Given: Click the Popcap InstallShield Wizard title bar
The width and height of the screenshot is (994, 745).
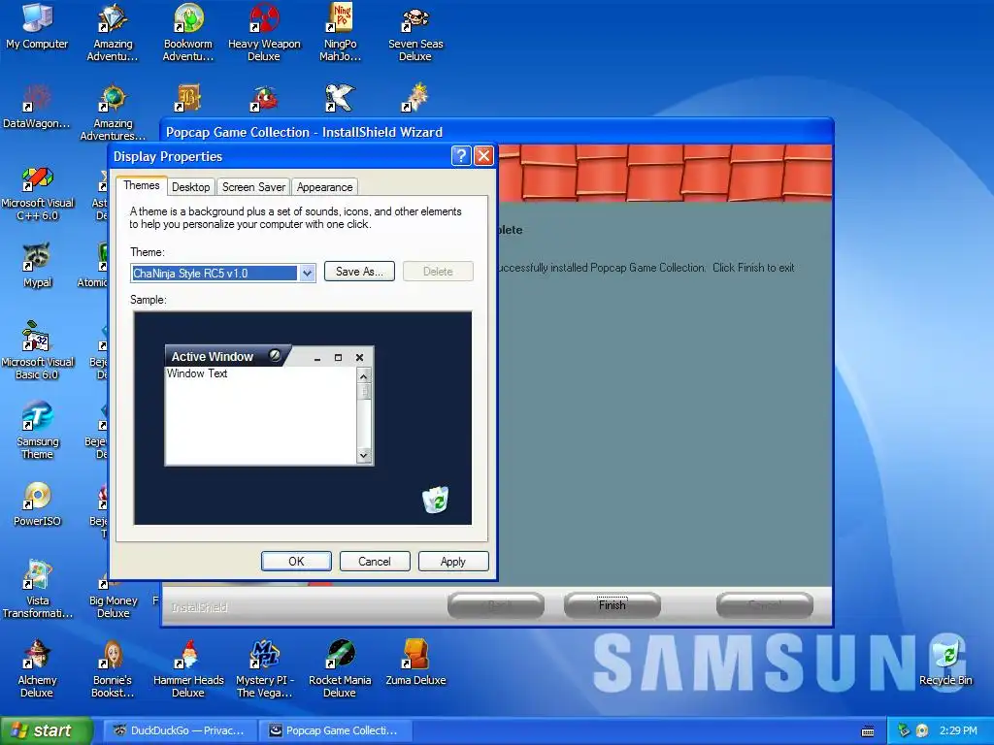Looking at the screenshot, I should click(x=497, y=132).
